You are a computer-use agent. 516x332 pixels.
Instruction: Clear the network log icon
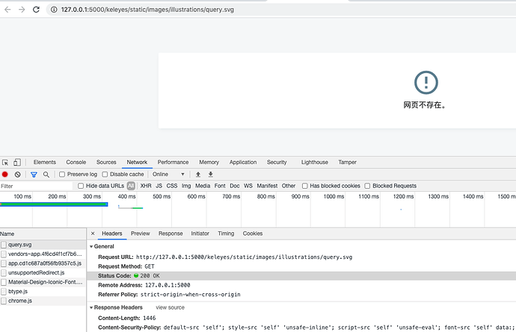pos(17,175)
